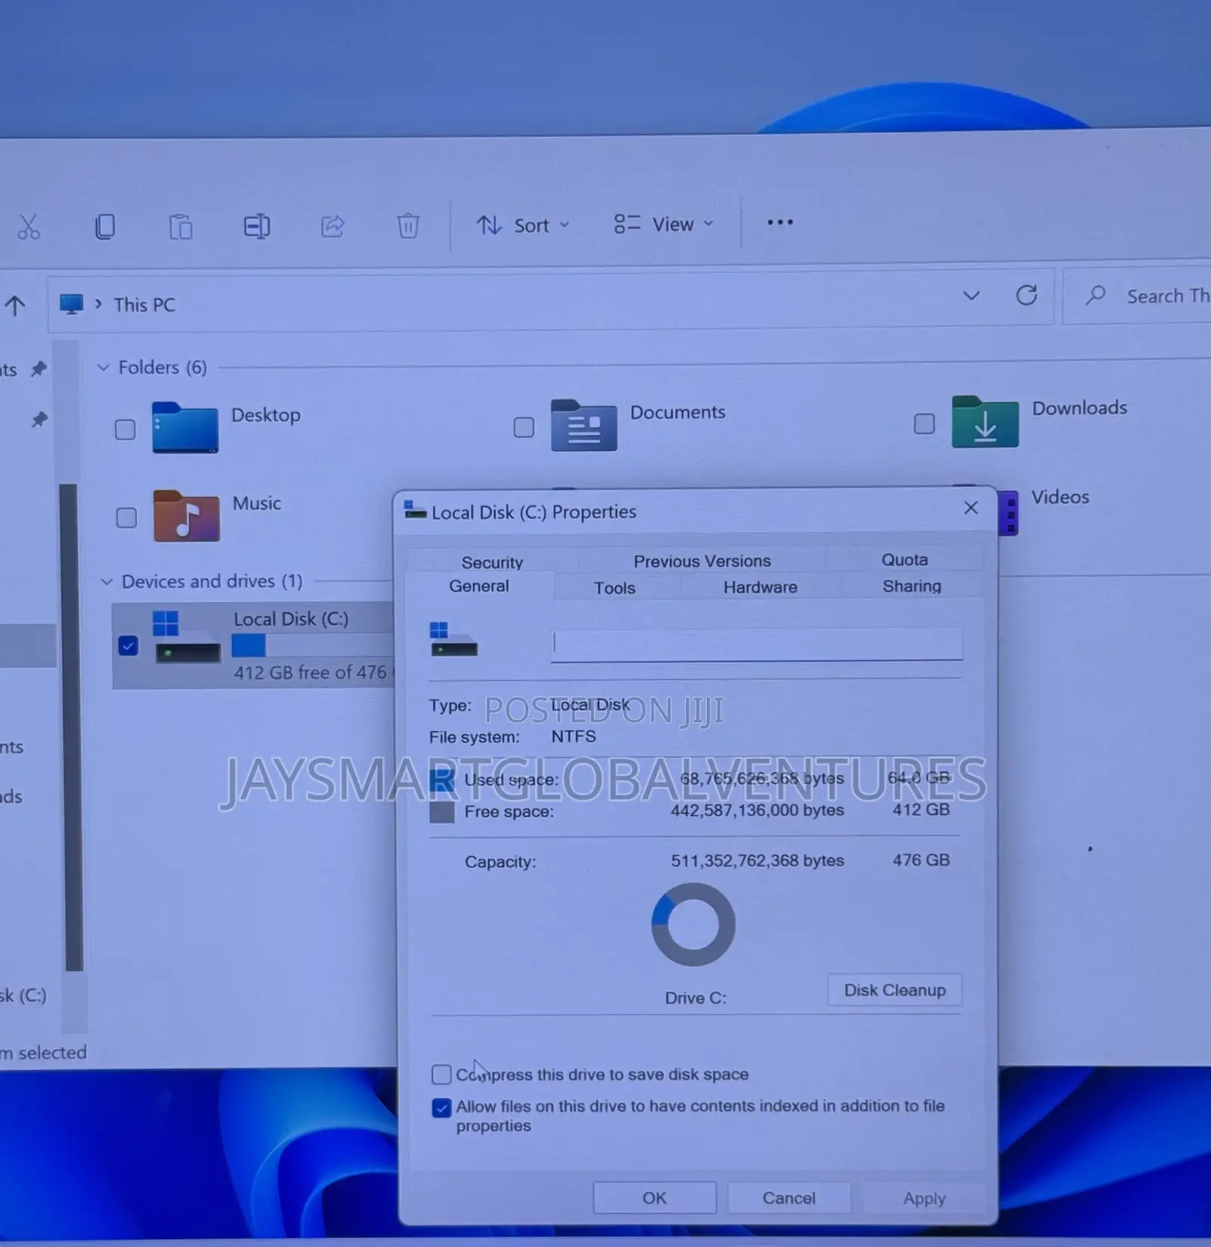The image size is (1211, 1247).
Task: Click Cancel in Properties dialog
Action: click(789, 1198)
